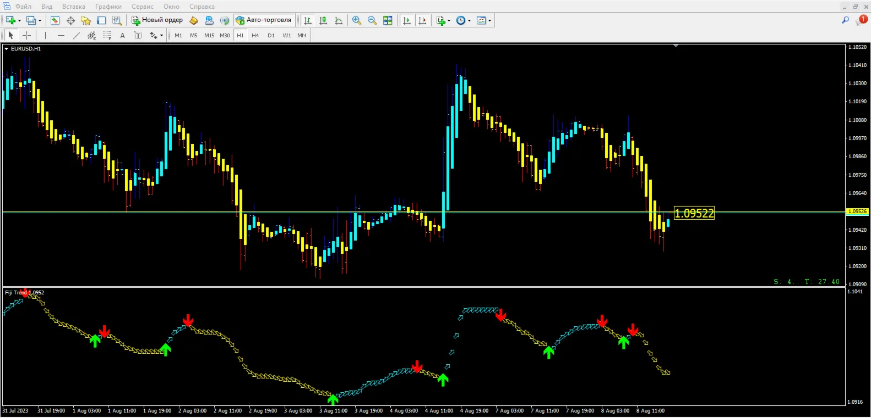Expand the chart templates dropdown arrow
This screenshot has height=418, width=871.
(490, 21)
